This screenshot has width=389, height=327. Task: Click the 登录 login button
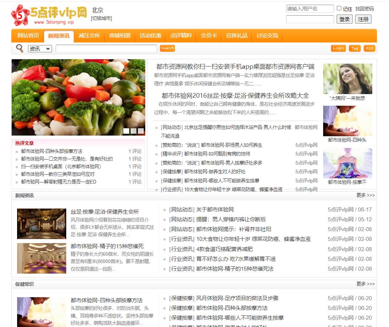344,19
